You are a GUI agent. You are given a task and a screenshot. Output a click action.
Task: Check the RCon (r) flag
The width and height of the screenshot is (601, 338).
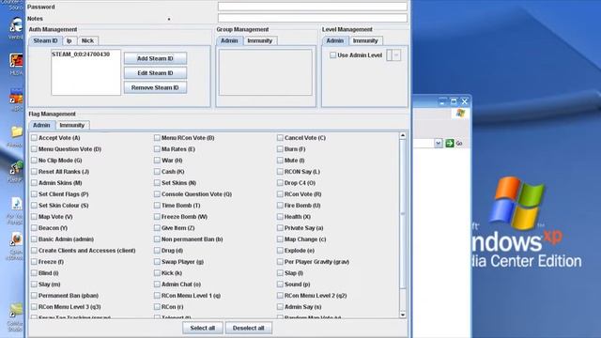pyautogui.click(x=157, y=307)
